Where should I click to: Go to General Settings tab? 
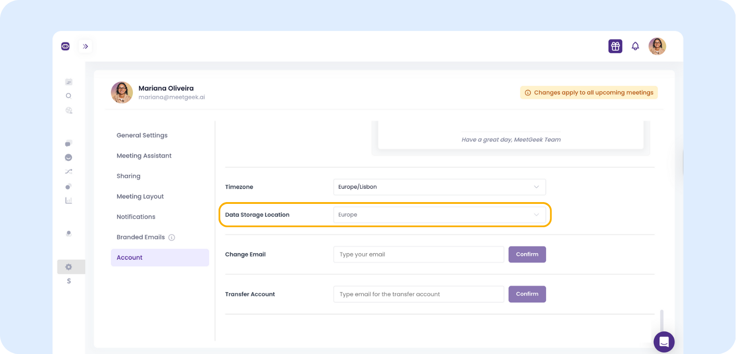(x=142, y=135)
